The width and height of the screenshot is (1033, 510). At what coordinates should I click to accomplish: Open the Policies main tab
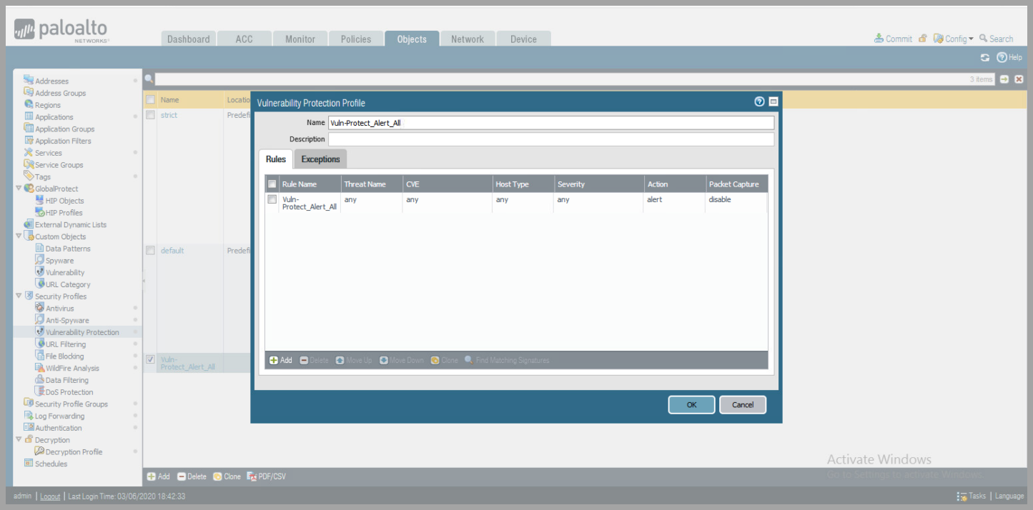[x=356, y=39]
